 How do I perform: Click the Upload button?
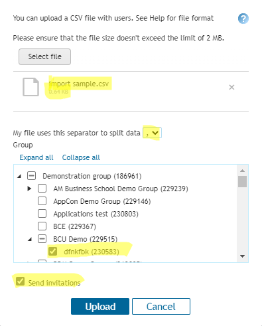[x=100, y=307]
